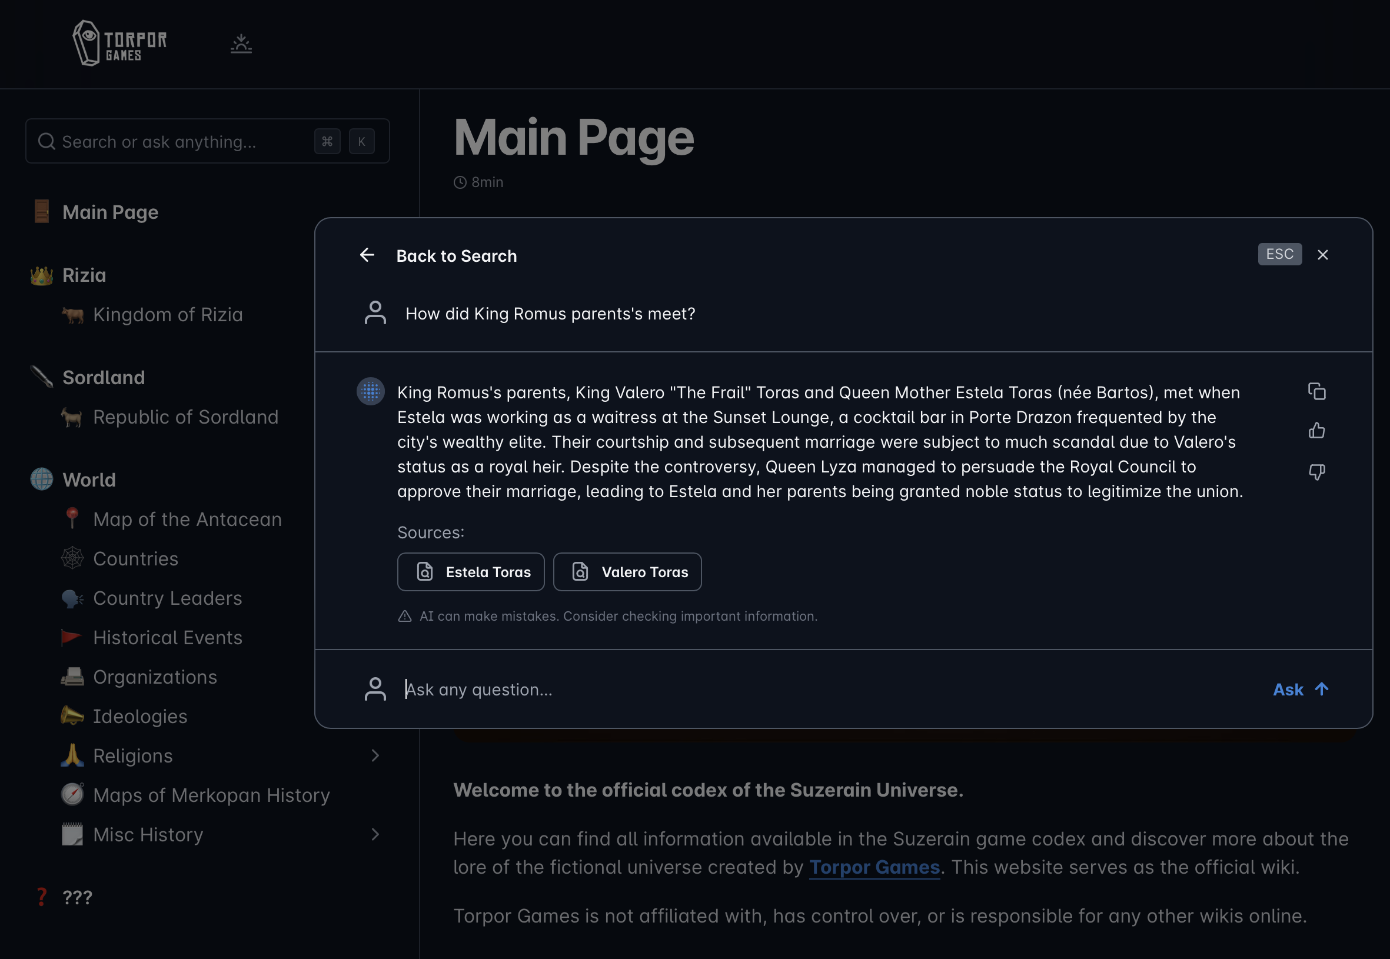
Task: Click the megaphone icon by Ideologies
Action: [72, 715]
